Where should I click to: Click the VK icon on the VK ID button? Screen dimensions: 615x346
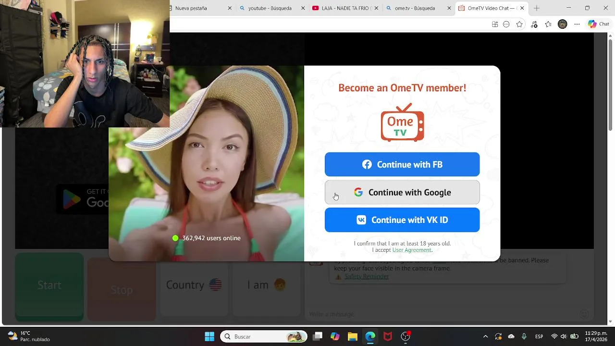(x=361, y=220)
